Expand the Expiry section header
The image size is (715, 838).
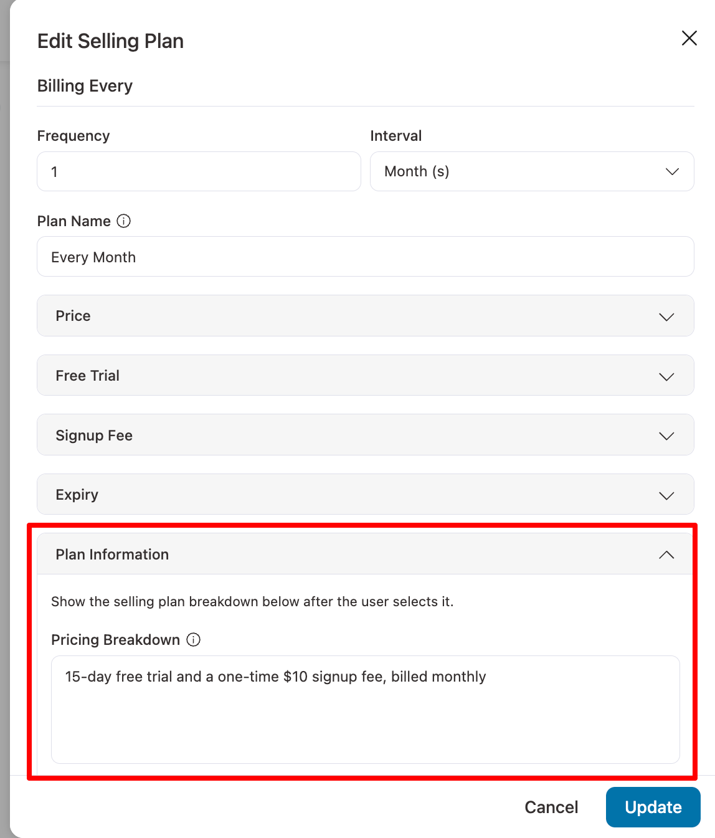(365, 495)
